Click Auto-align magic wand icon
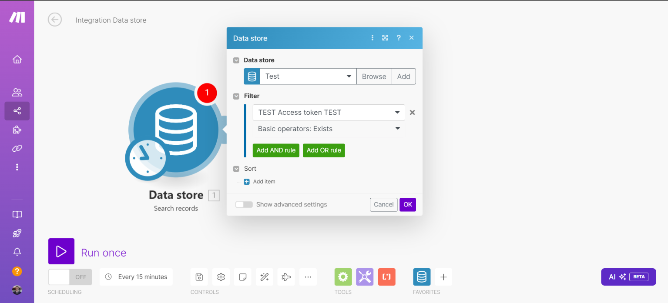Viewport: 668px width, 303px height. click(x=265, y=277)
